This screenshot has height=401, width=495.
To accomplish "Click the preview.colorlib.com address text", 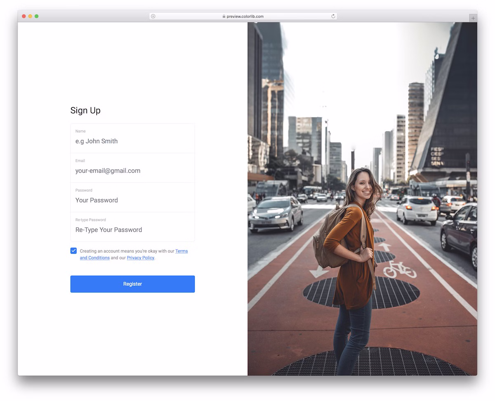I will [x=245, y=17].
